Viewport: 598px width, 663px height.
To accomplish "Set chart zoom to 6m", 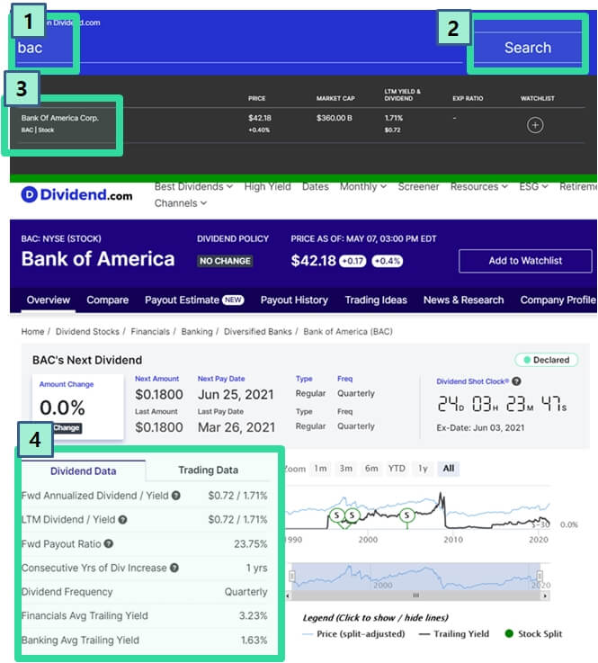I will (x=371, y=469).
